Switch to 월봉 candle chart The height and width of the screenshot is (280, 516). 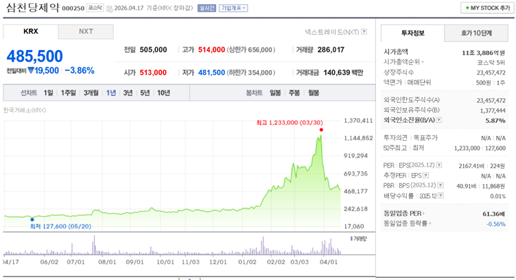[x=314, y=93]
